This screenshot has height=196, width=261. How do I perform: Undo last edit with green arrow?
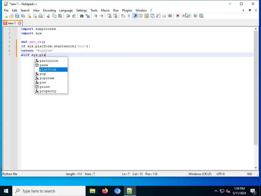tap(68, 16)
